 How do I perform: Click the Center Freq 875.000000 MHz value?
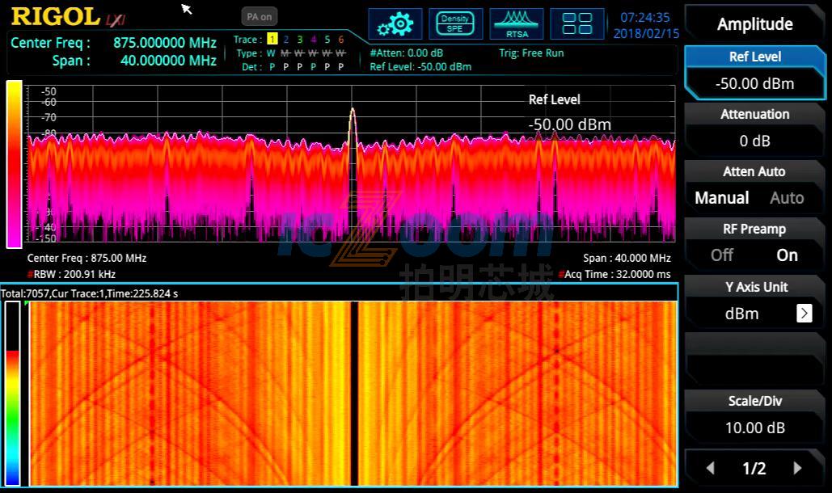[164, 42]
